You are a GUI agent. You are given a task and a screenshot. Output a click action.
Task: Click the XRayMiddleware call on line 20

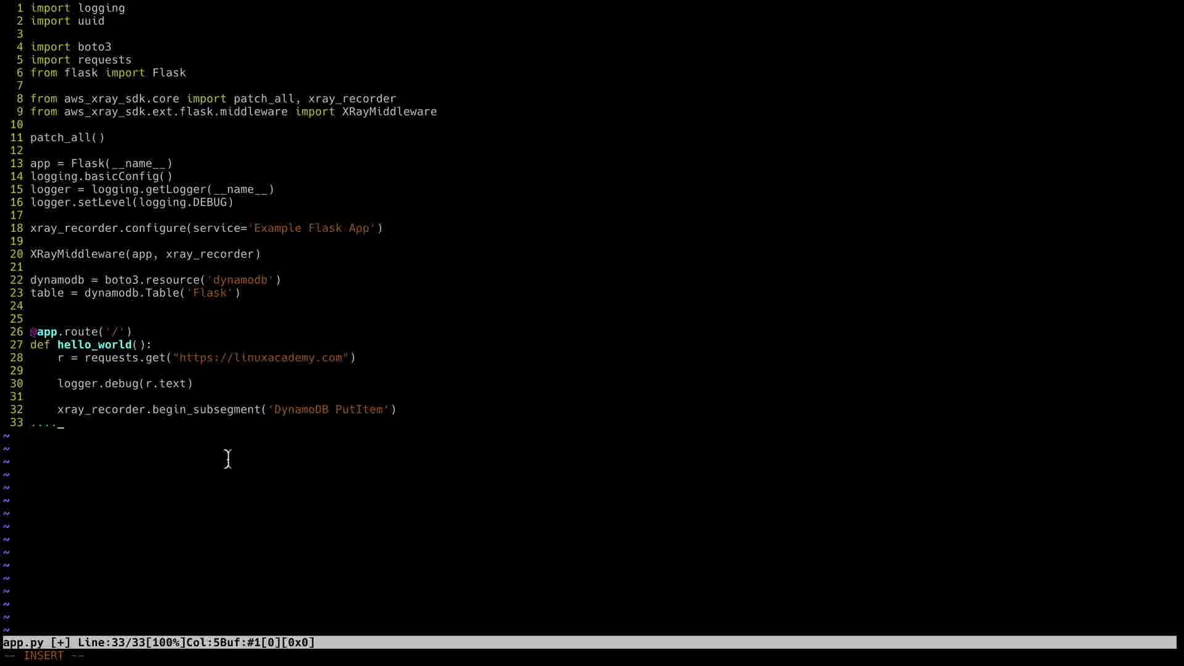click(x=77, y=254)
